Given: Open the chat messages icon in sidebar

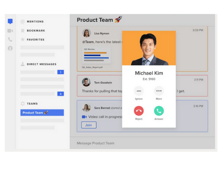Looking at the screenshot, I should click(x=10, y=21).
